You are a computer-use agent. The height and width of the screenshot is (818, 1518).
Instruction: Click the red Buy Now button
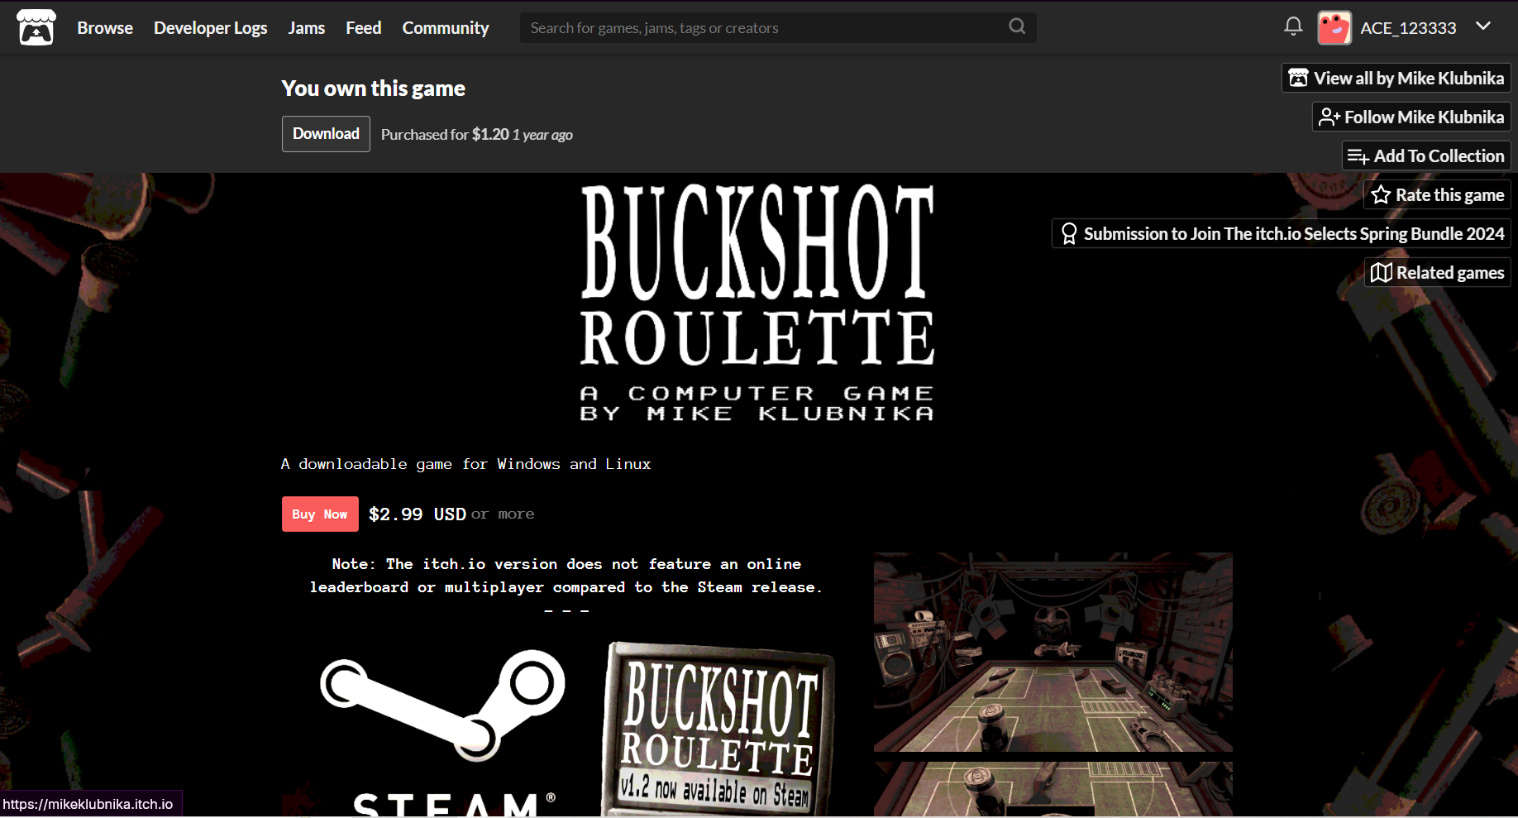[320, 514]
